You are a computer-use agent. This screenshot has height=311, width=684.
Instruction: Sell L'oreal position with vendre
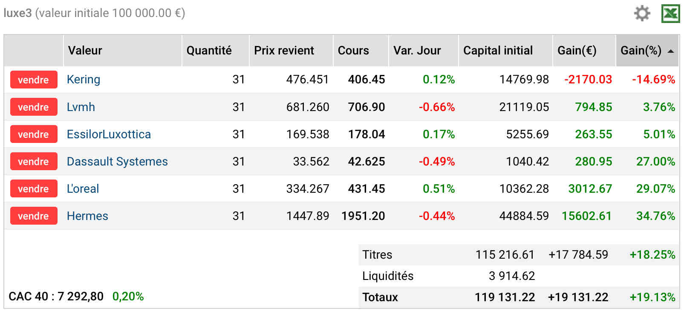34,188
